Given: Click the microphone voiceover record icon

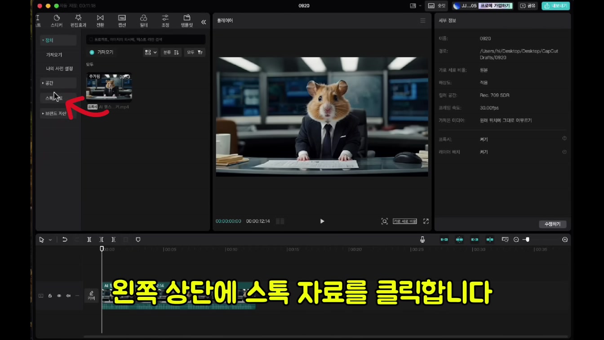Looking at the screenshot, I should [422, 240].
